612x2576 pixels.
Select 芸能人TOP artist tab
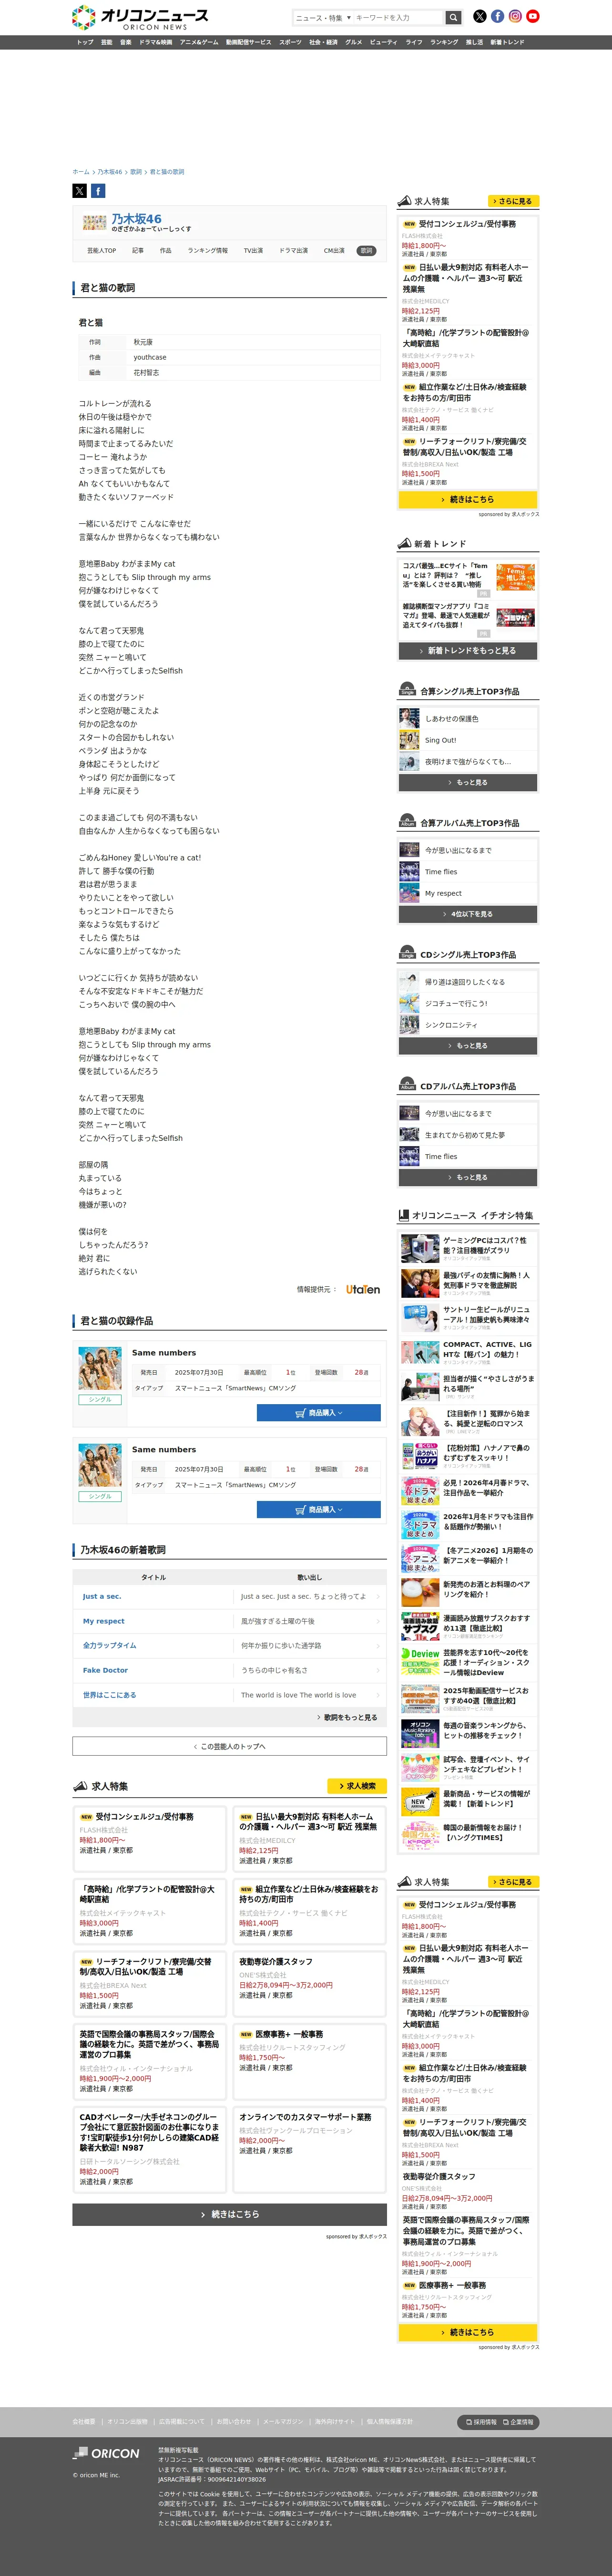(x=101, y=251)
